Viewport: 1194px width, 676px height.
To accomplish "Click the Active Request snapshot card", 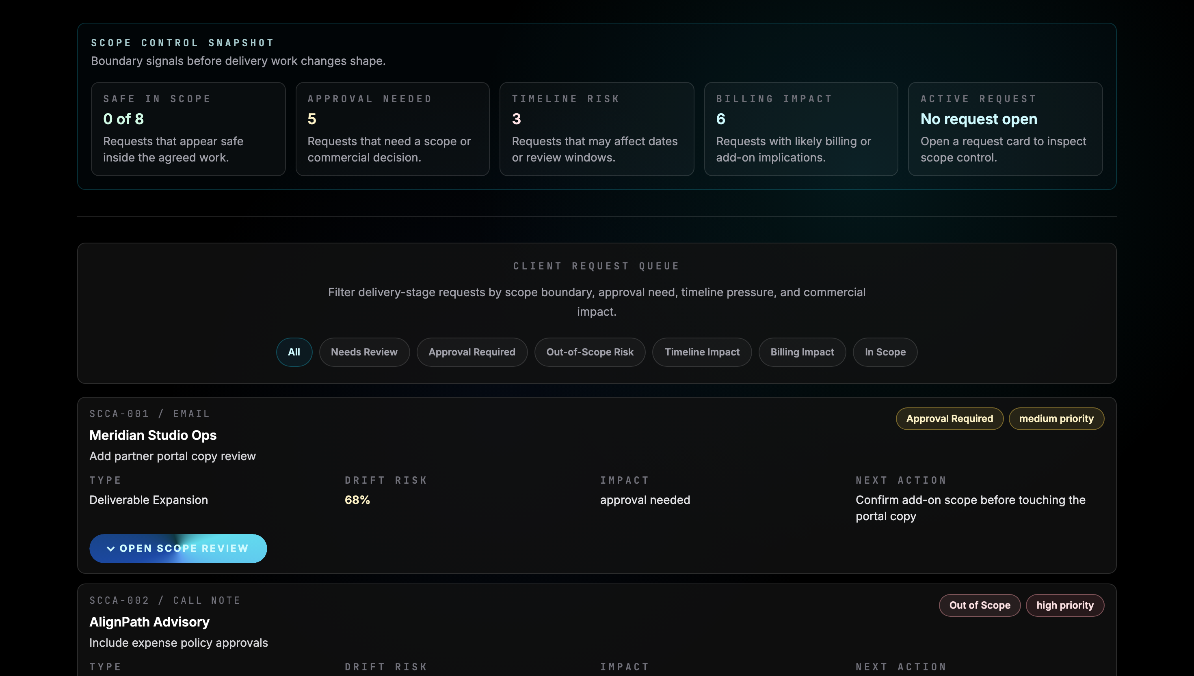I will [x=1006, y=129].
